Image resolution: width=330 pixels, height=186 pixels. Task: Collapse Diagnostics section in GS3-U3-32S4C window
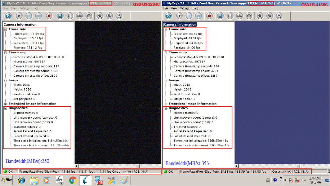[x=6, y=108]
